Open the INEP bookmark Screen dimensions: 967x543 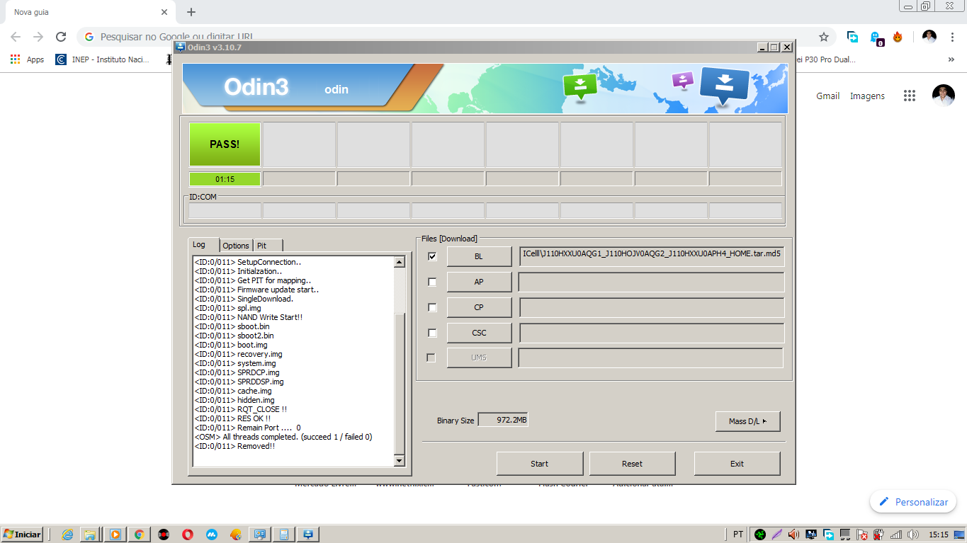[103, 59]
